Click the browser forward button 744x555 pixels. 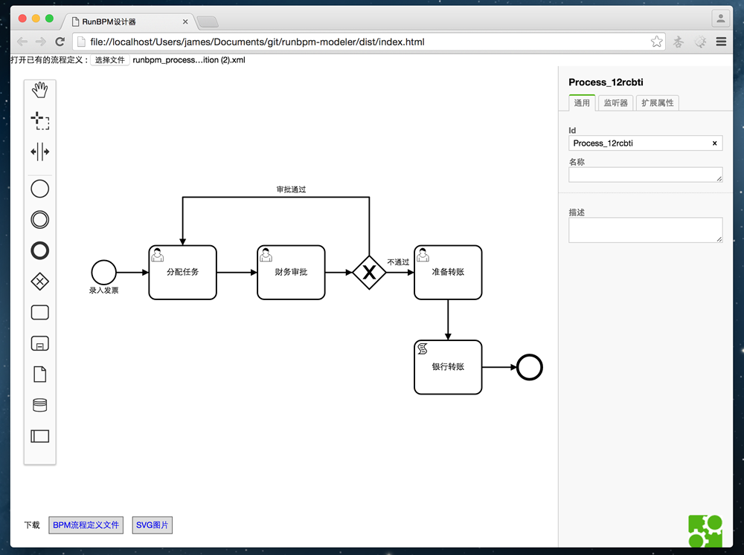[x=41, y=42]
